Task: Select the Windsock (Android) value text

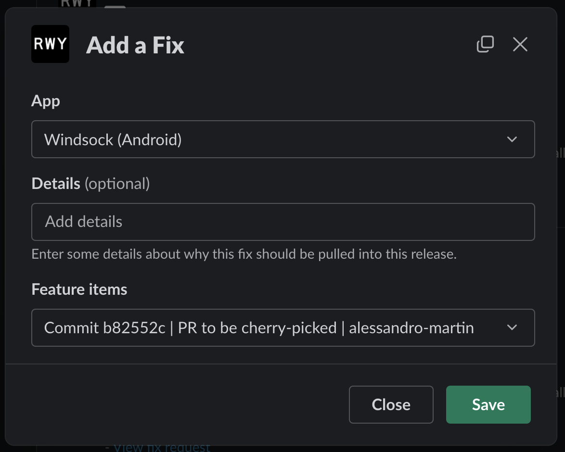Action: click(113, 140)
